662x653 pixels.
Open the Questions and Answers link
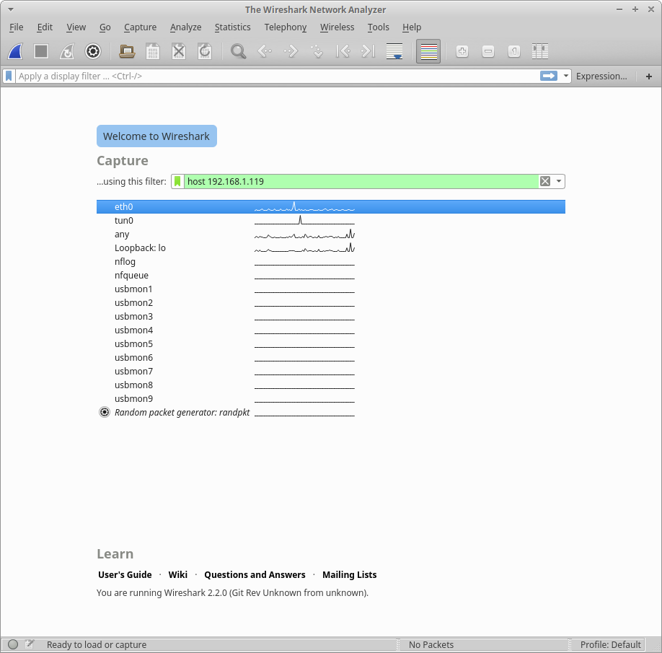coord(255,575)
